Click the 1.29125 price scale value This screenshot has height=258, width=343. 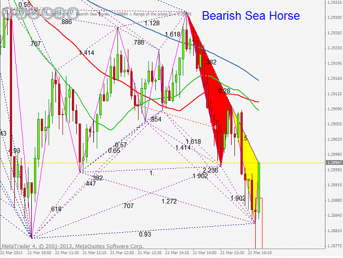(x=334, y=94)
